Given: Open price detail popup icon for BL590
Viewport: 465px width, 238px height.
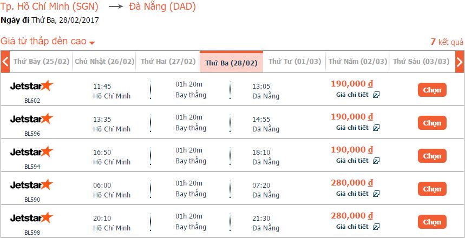Looking at the screenshot, I should [376, 194].
